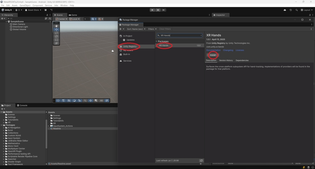315x169 pixels.
Task: Collapse the Packages tree in Package Manager
Action: (x=157, y=41)
